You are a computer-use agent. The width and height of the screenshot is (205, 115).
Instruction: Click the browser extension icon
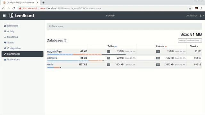pyautogui.click(x=196, y=8)
